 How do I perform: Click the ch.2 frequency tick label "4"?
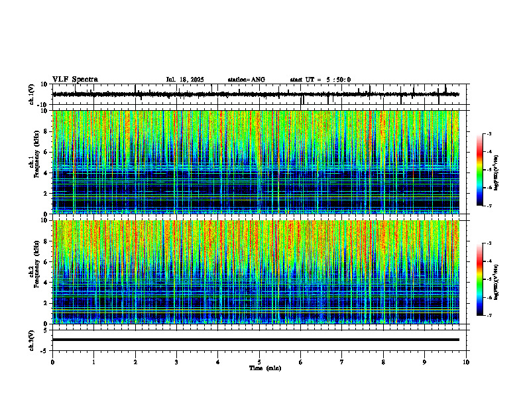(x=46, y=283)
